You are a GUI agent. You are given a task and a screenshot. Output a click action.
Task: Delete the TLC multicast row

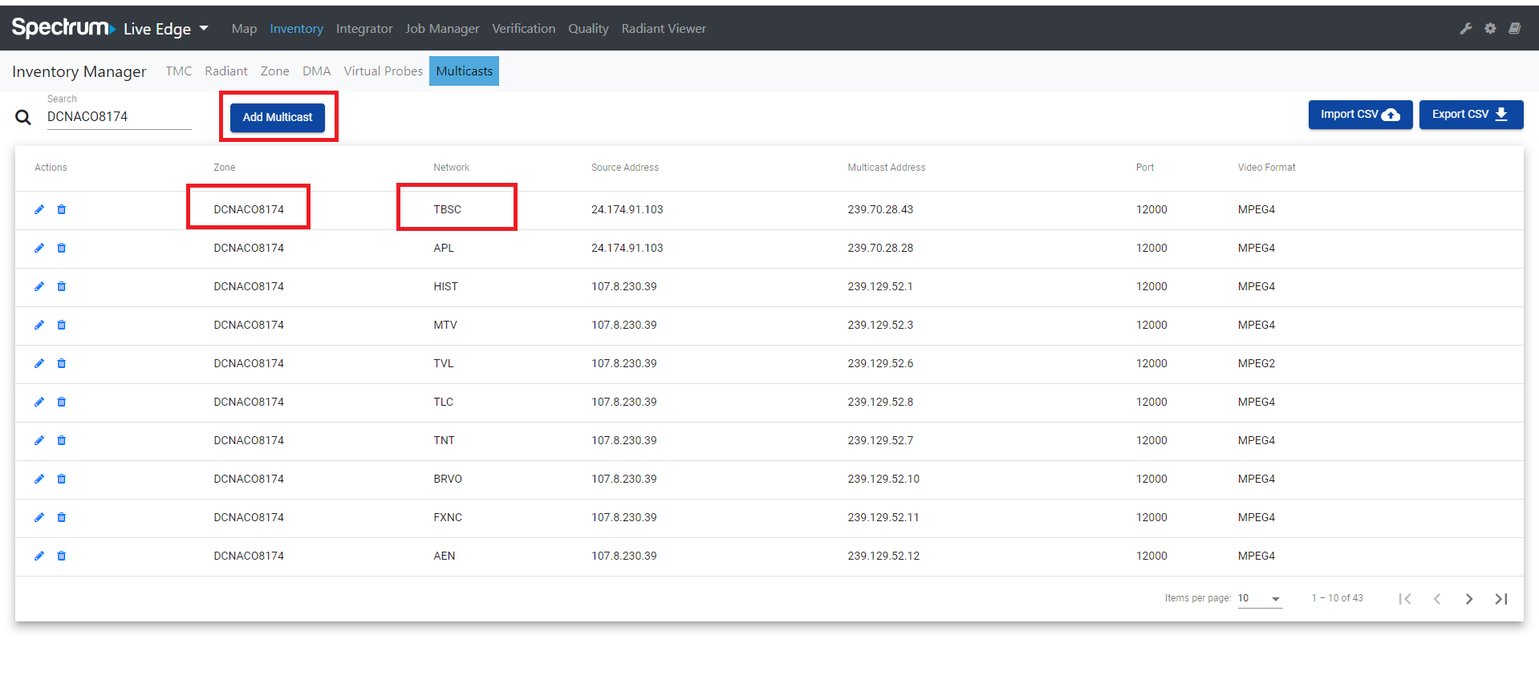62,402
